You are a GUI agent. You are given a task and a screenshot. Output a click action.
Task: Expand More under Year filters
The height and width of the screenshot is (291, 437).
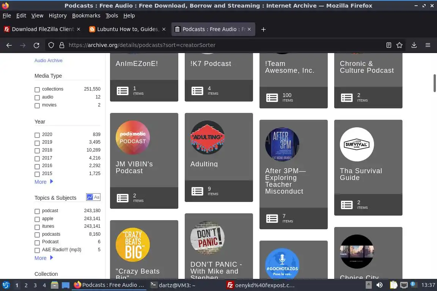pos(44,182)
